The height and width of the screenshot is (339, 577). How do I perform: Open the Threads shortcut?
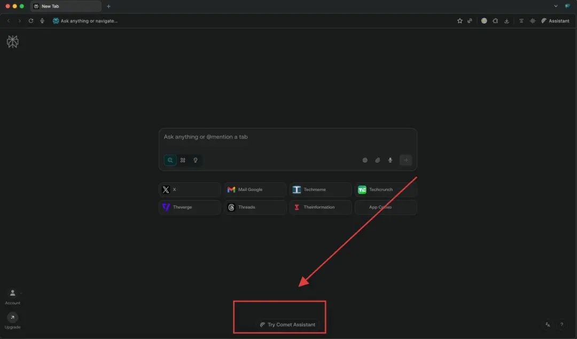(x=255, y=207)
